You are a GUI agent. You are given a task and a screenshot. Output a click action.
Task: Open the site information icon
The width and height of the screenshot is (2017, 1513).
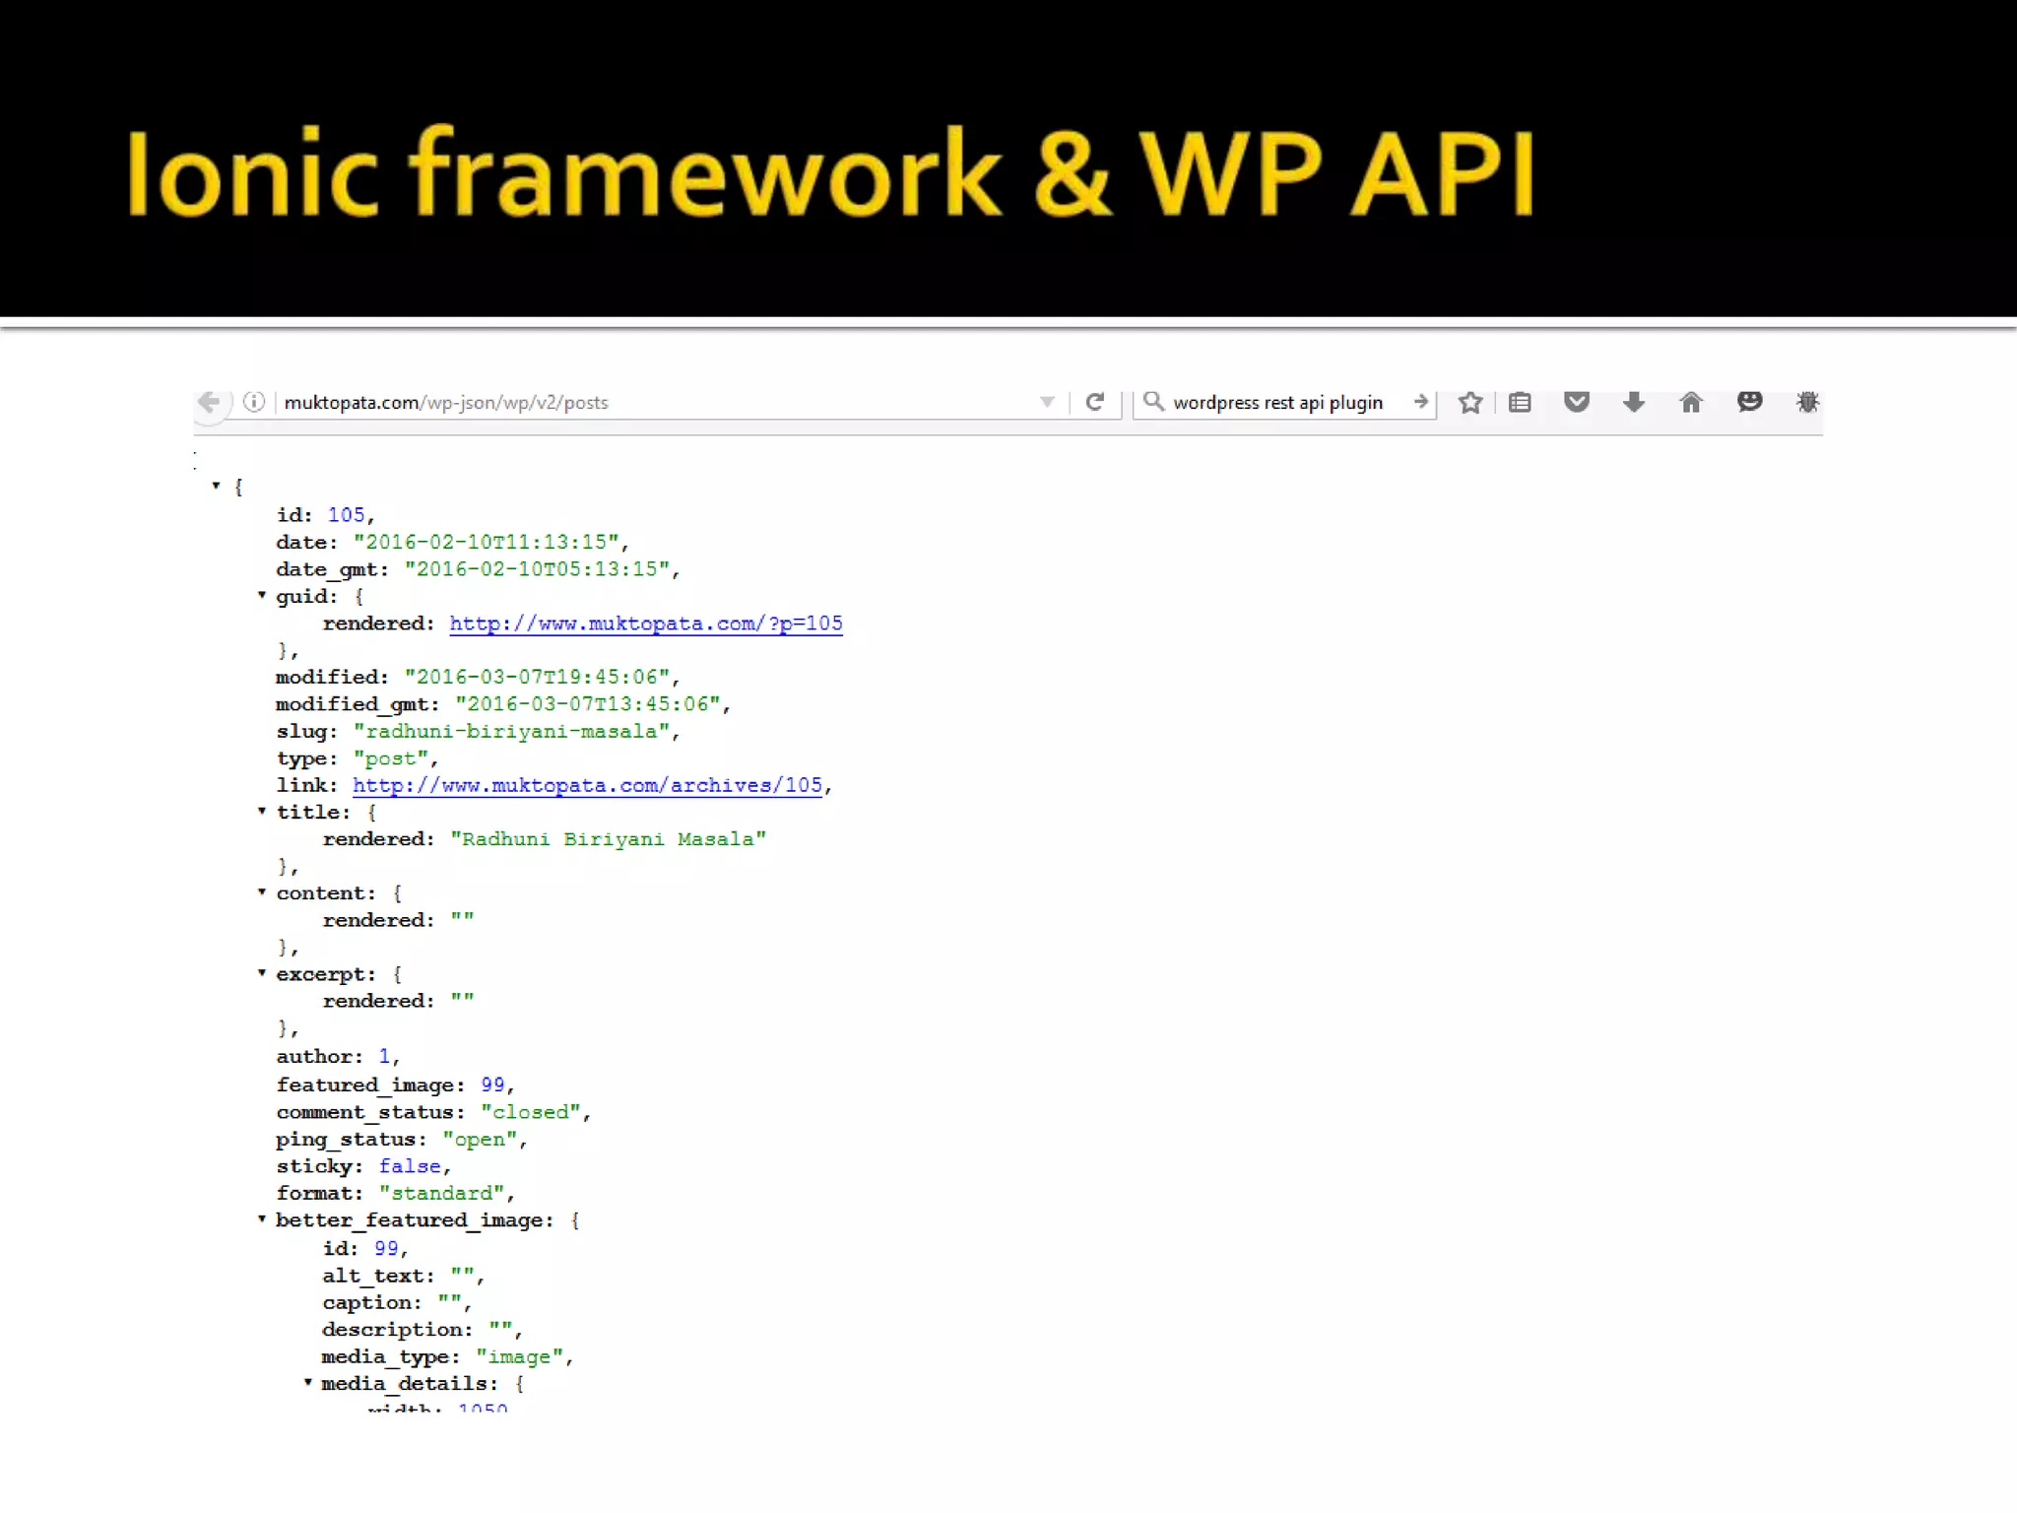254,402
